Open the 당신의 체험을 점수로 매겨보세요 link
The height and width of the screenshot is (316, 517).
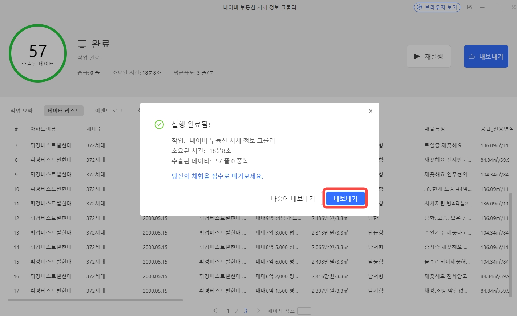click(x=217, y=176)
